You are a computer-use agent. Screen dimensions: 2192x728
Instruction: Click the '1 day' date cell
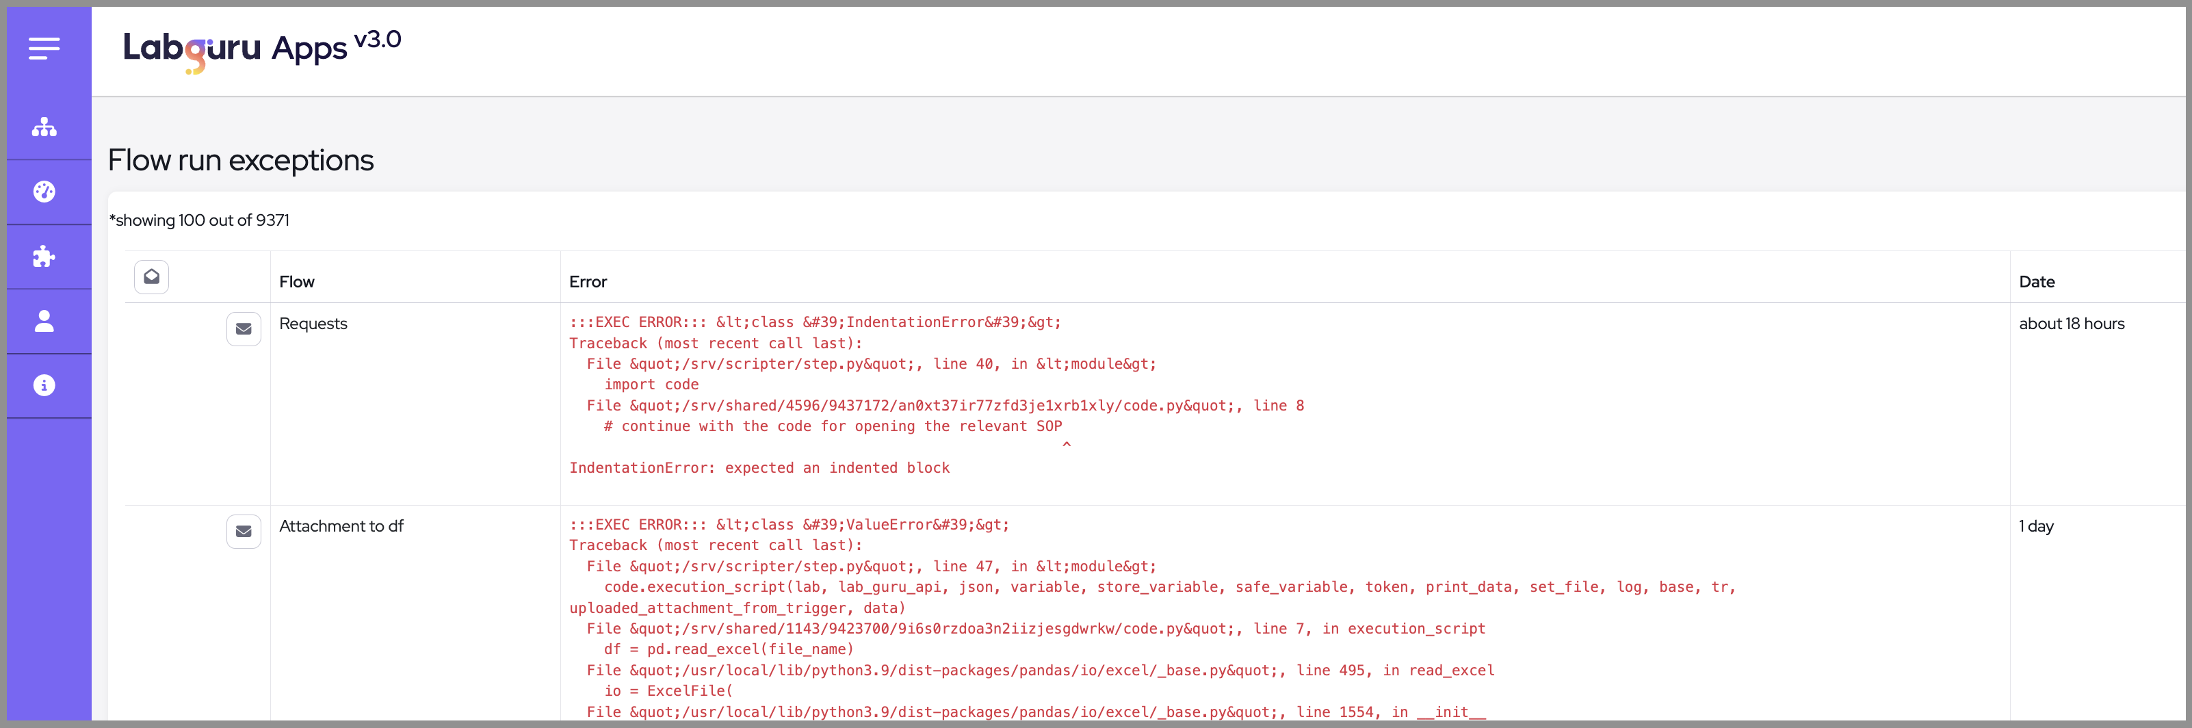click(2035, 526)
